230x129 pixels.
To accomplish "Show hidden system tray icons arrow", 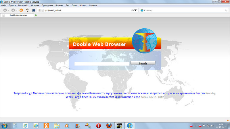I will (x=196, y=126).
